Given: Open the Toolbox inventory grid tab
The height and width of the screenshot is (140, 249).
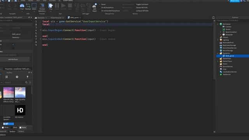Looking at the screenshot, I should tap(7, 77).
